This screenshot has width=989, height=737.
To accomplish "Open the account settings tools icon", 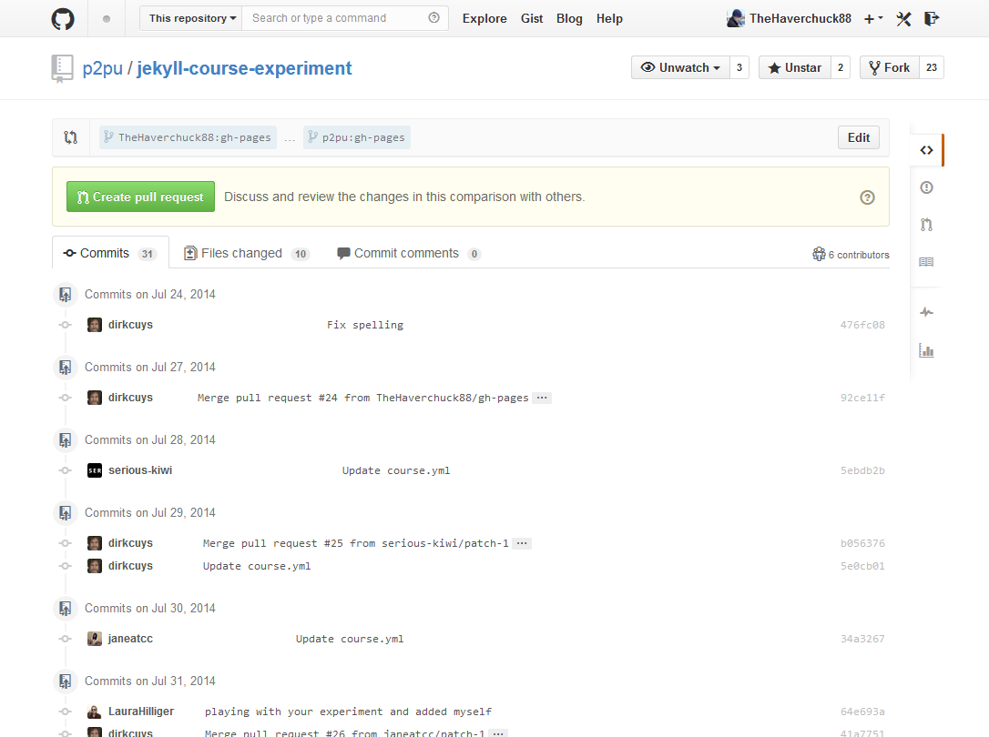I will 903,19.
